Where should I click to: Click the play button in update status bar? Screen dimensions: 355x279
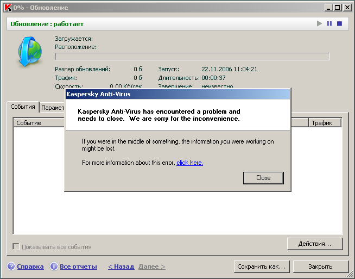click(320, 23)
